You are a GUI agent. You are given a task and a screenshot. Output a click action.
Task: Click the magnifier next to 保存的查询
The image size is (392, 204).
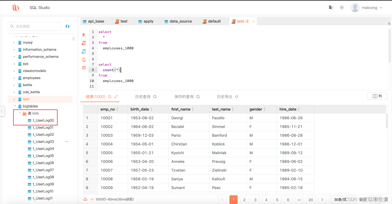pyautogui.click(x=198, y=97)
